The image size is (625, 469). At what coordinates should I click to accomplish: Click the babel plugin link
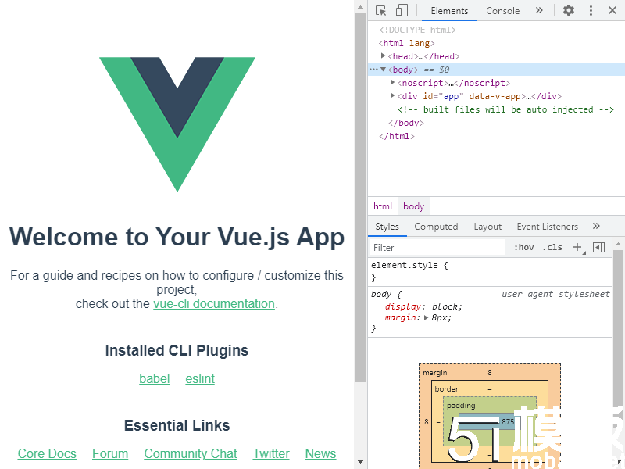(x=154, y=378)
